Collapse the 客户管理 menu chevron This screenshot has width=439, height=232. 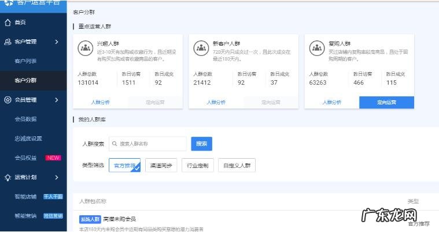click(57, 42)
